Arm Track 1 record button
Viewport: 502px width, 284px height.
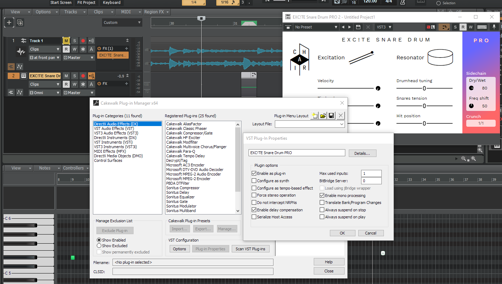[x=83, y=41]
